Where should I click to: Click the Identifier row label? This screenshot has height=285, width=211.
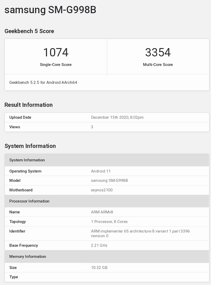pyautogui.click(x=17, y=231)
